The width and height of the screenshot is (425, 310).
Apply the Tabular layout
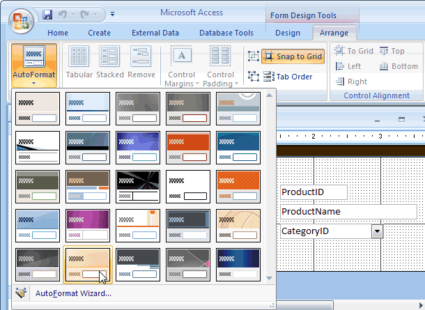(79, 62)
